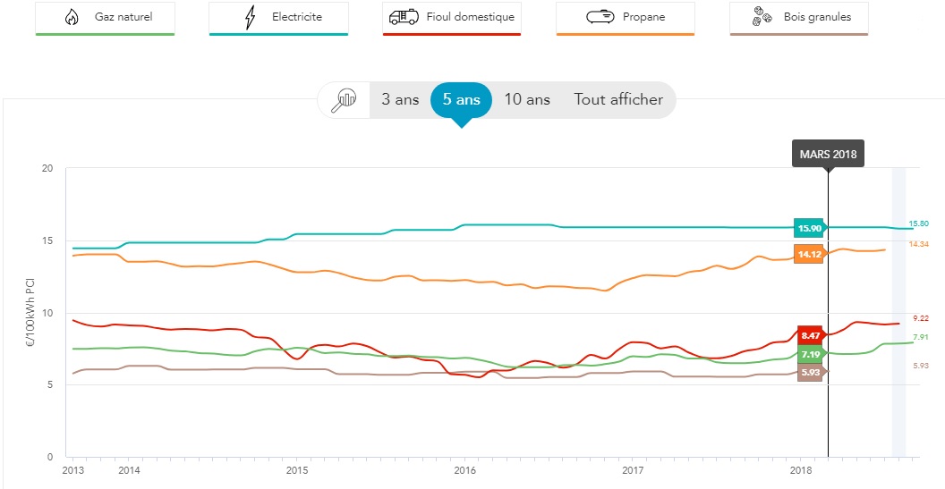The image size is (945, 489).
Task: Click the MARS 2018 tooltip label
Action: [828, 154]
